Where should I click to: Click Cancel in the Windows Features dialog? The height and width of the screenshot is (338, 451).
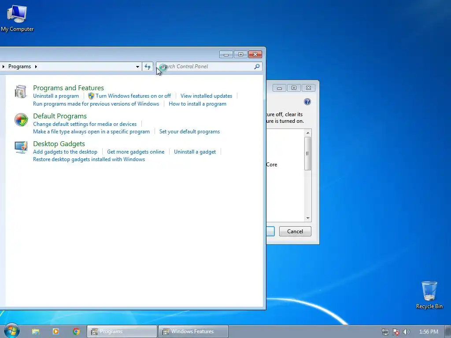coord(295,231)
